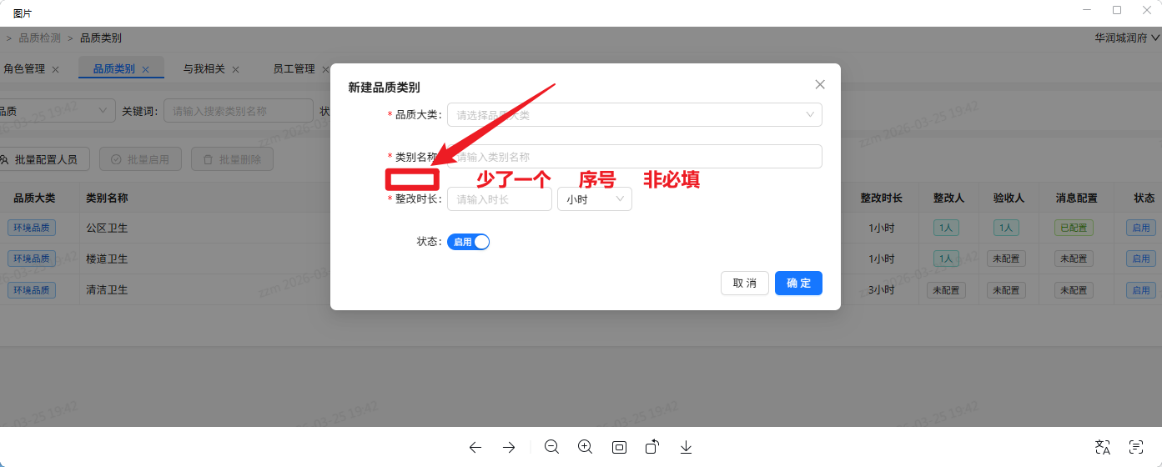Screen dimensions: 1162x467
Task: Select the 公区卫生 cell
Action: pyautogui.click(x=107, y=227)
